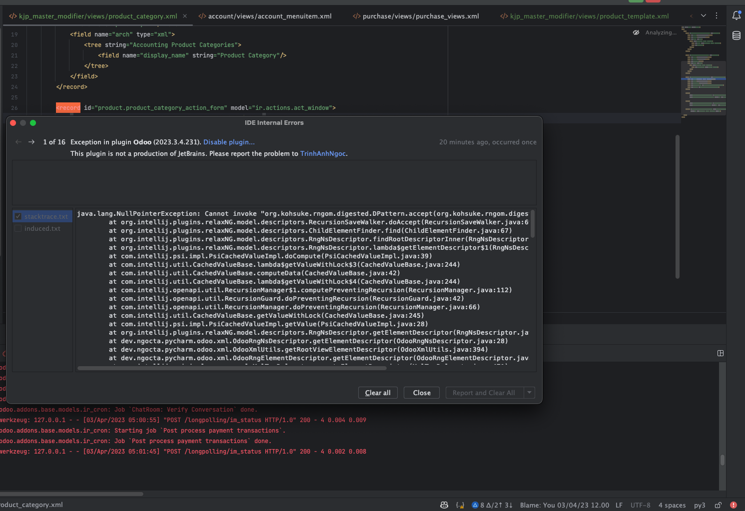This screenshot has height=511, width=745.
Task: Open the hidden tabs chevron dropdown
Action: (x=704, y=15)
